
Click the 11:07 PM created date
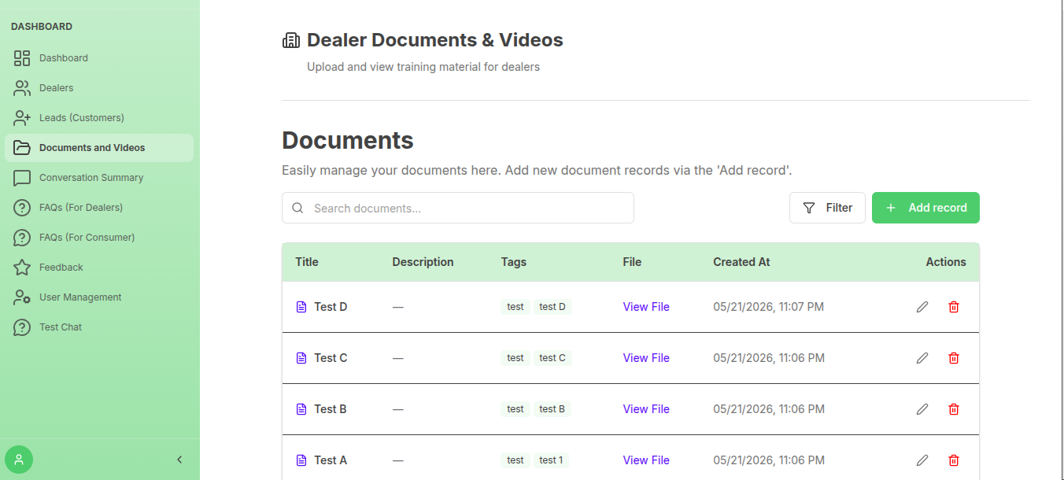point(769,307)
